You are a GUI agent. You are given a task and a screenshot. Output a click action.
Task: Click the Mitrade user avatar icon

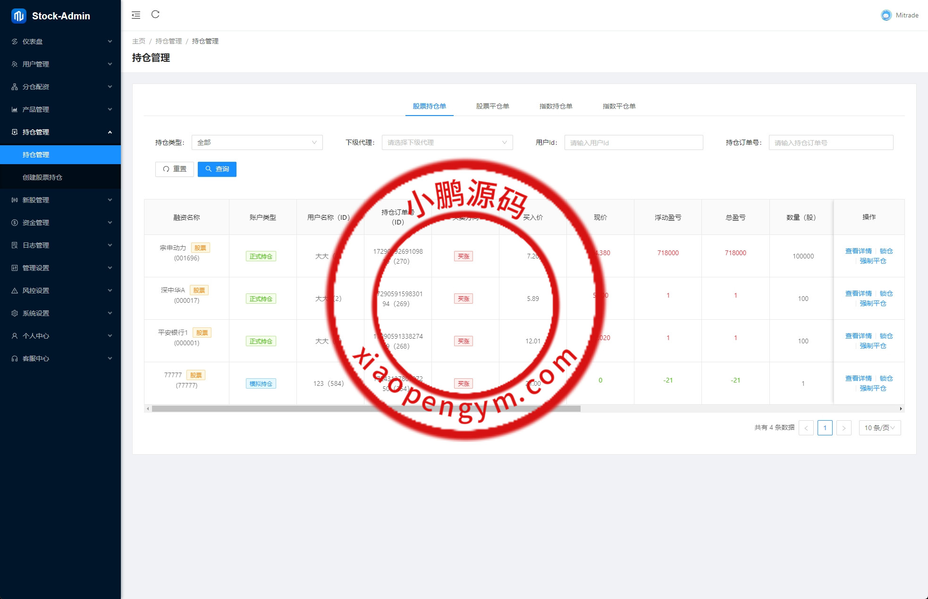tap(886, 15)
